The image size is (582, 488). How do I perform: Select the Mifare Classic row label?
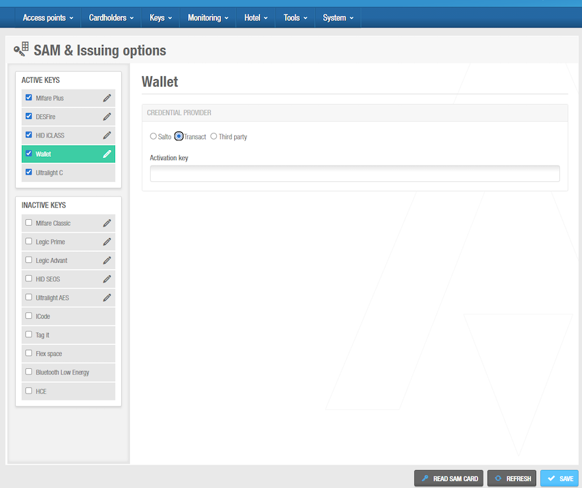tap(53, 223)
